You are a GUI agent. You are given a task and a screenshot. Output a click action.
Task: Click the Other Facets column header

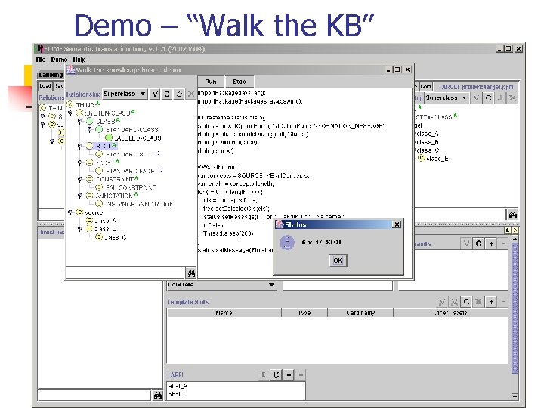450,313
